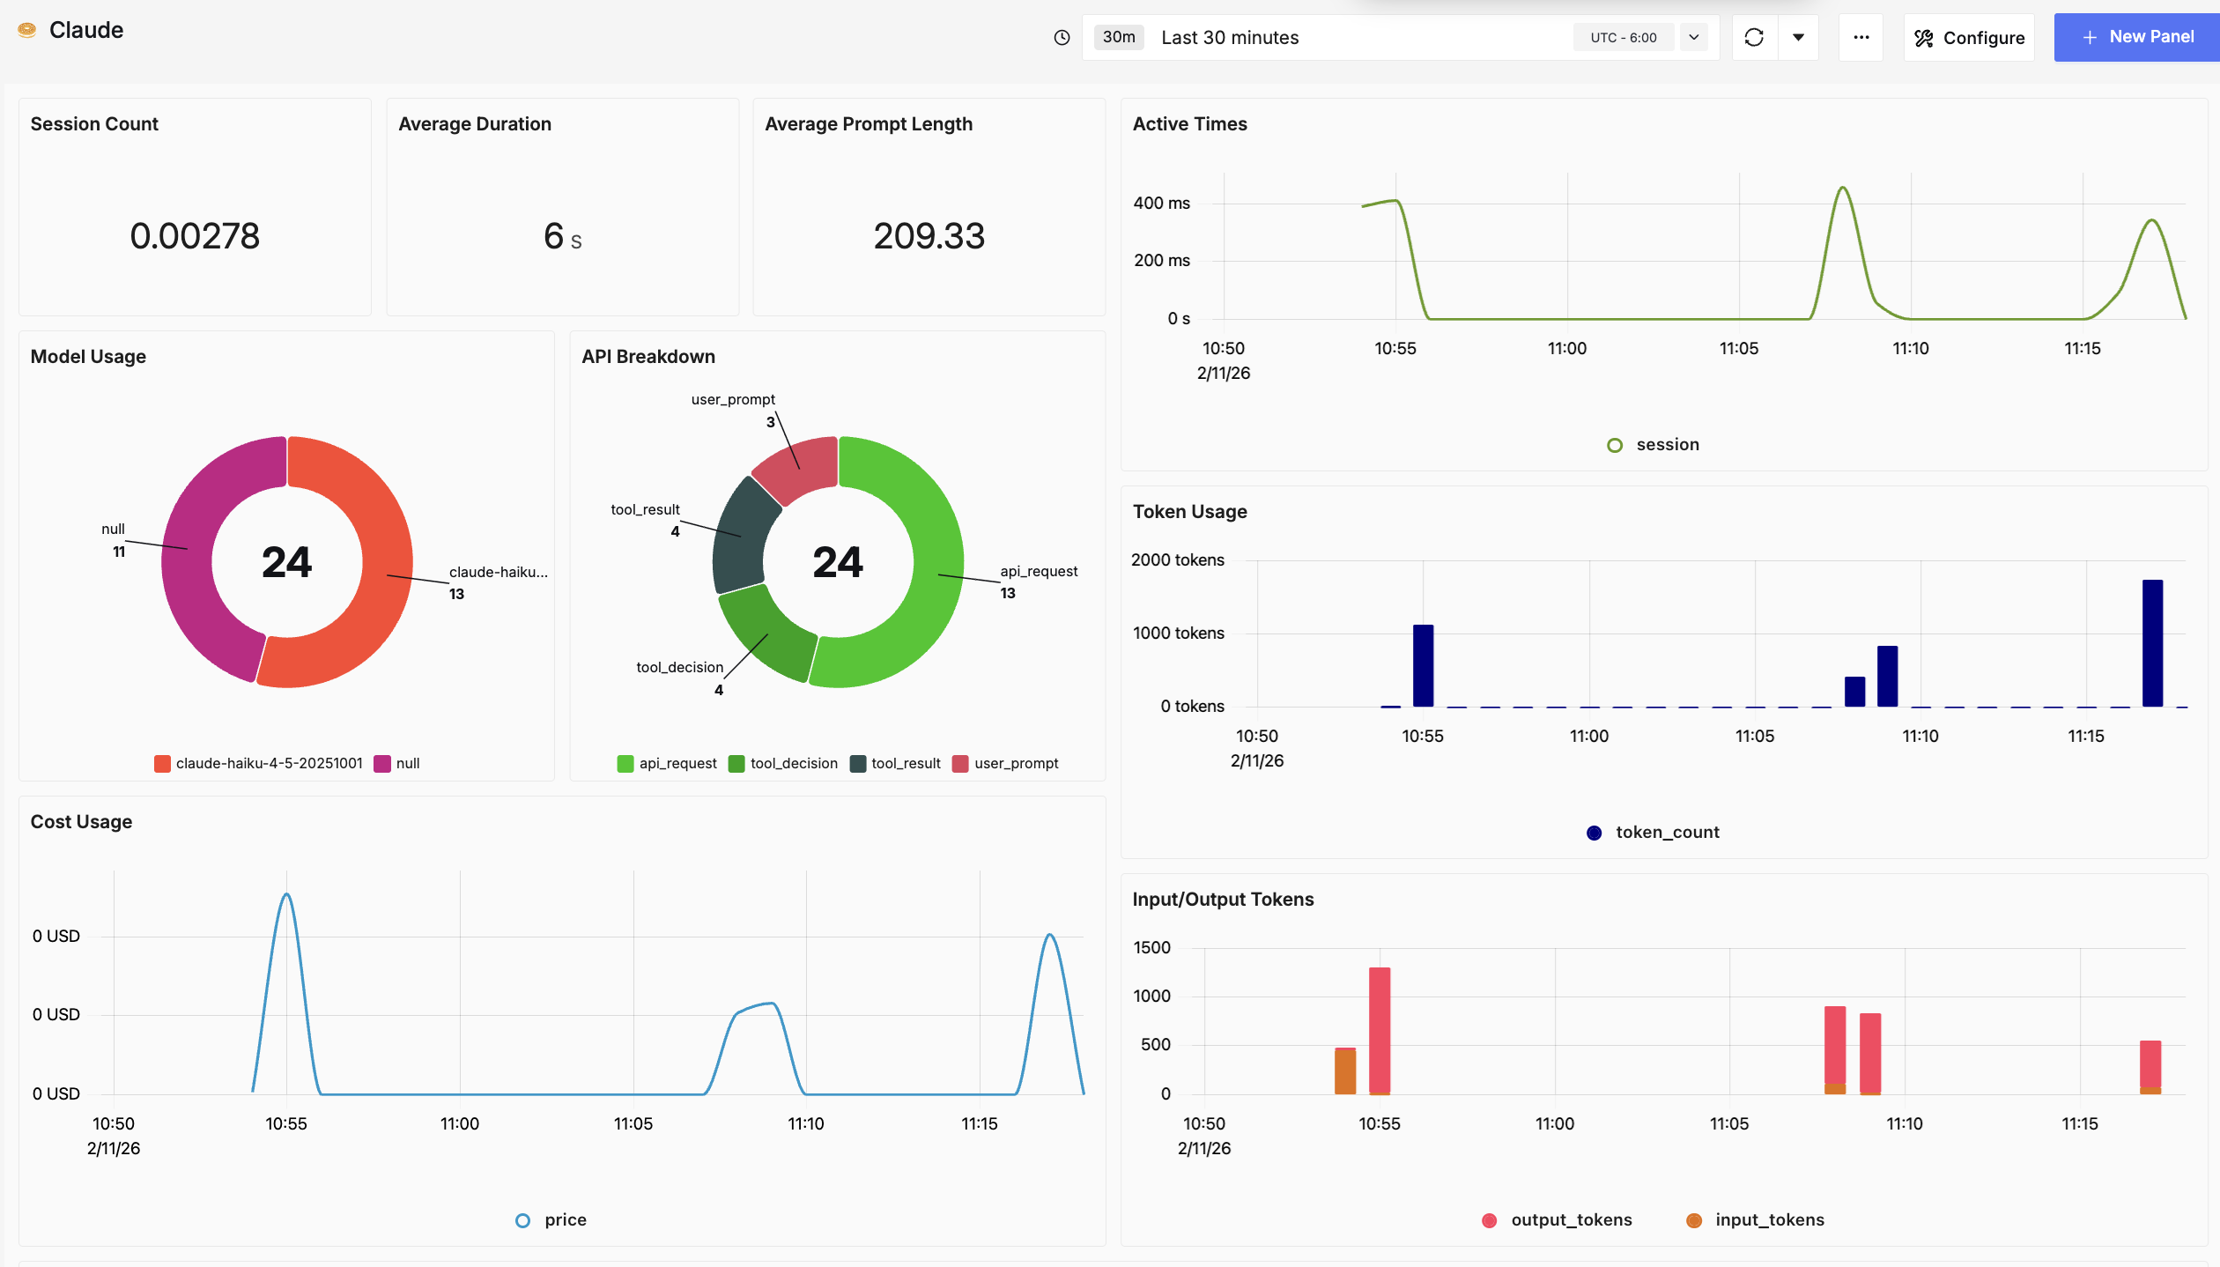Open the auto-refresh interval dropdown arrow

pyautogui.click(x=1799, y=38)
